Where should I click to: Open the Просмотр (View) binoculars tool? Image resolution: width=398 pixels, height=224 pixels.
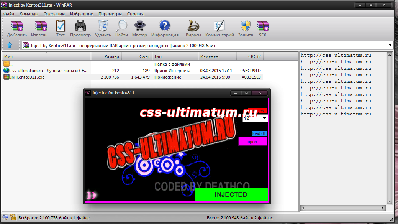click(x=80, y=26)
